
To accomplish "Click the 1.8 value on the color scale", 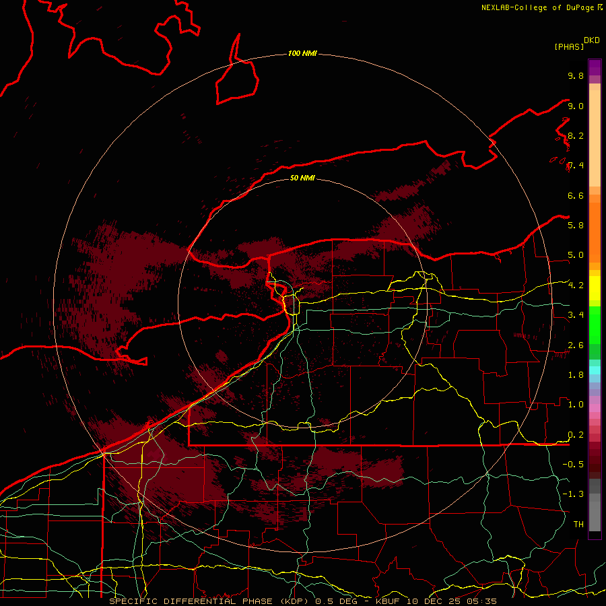I will click(x=576, y=375).
